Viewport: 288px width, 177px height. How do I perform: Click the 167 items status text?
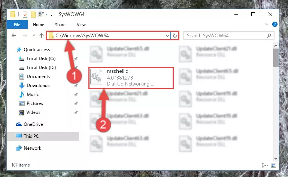pyautogui.click(x=21, y=165)
